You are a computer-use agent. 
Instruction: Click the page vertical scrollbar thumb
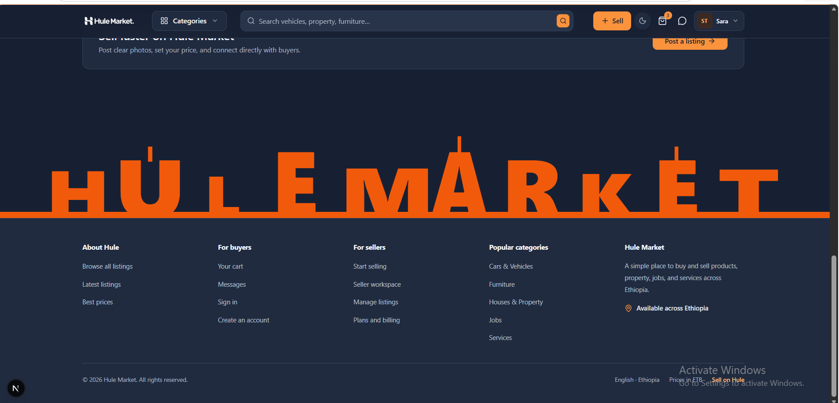(x=834, y=326)
